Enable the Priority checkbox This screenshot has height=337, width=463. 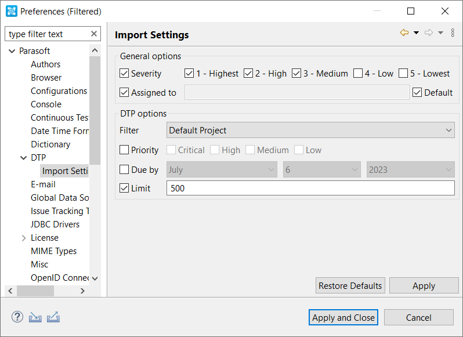coord(124,150)
